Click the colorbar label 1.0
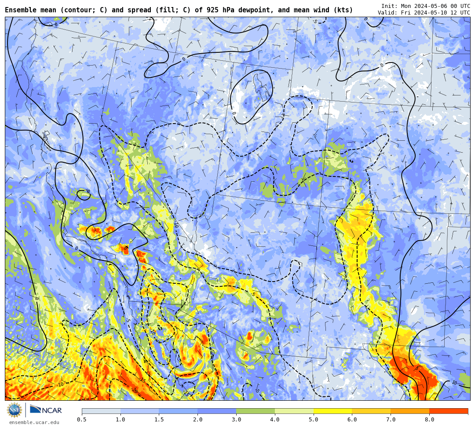The height and width of the screenshot is (428, 475). pyautogui.click(x=121, y=420)
